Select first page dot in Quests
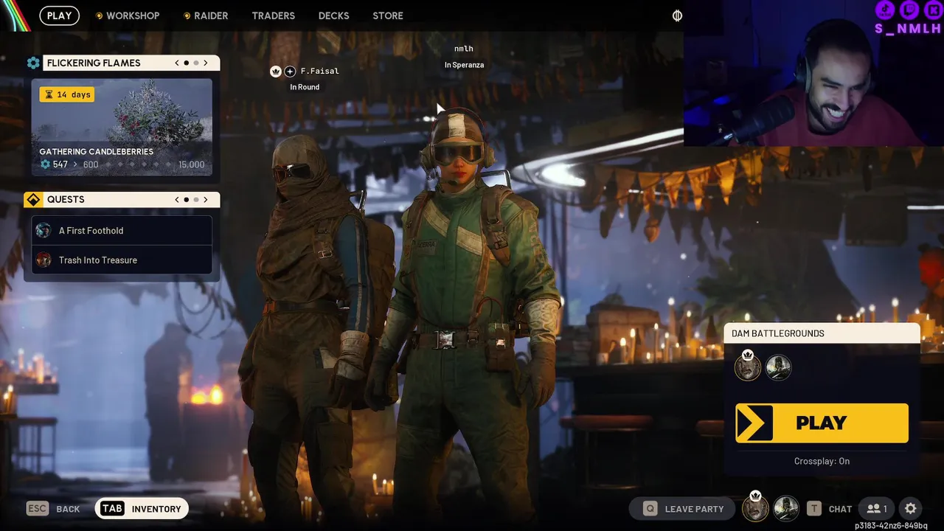 pyautogui.click(x=186, y=200)
